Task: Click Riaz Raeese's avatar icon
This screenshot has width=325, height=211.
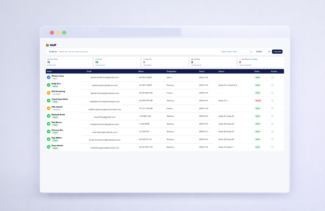Action: pyautogui.click(x=48, y=124)
